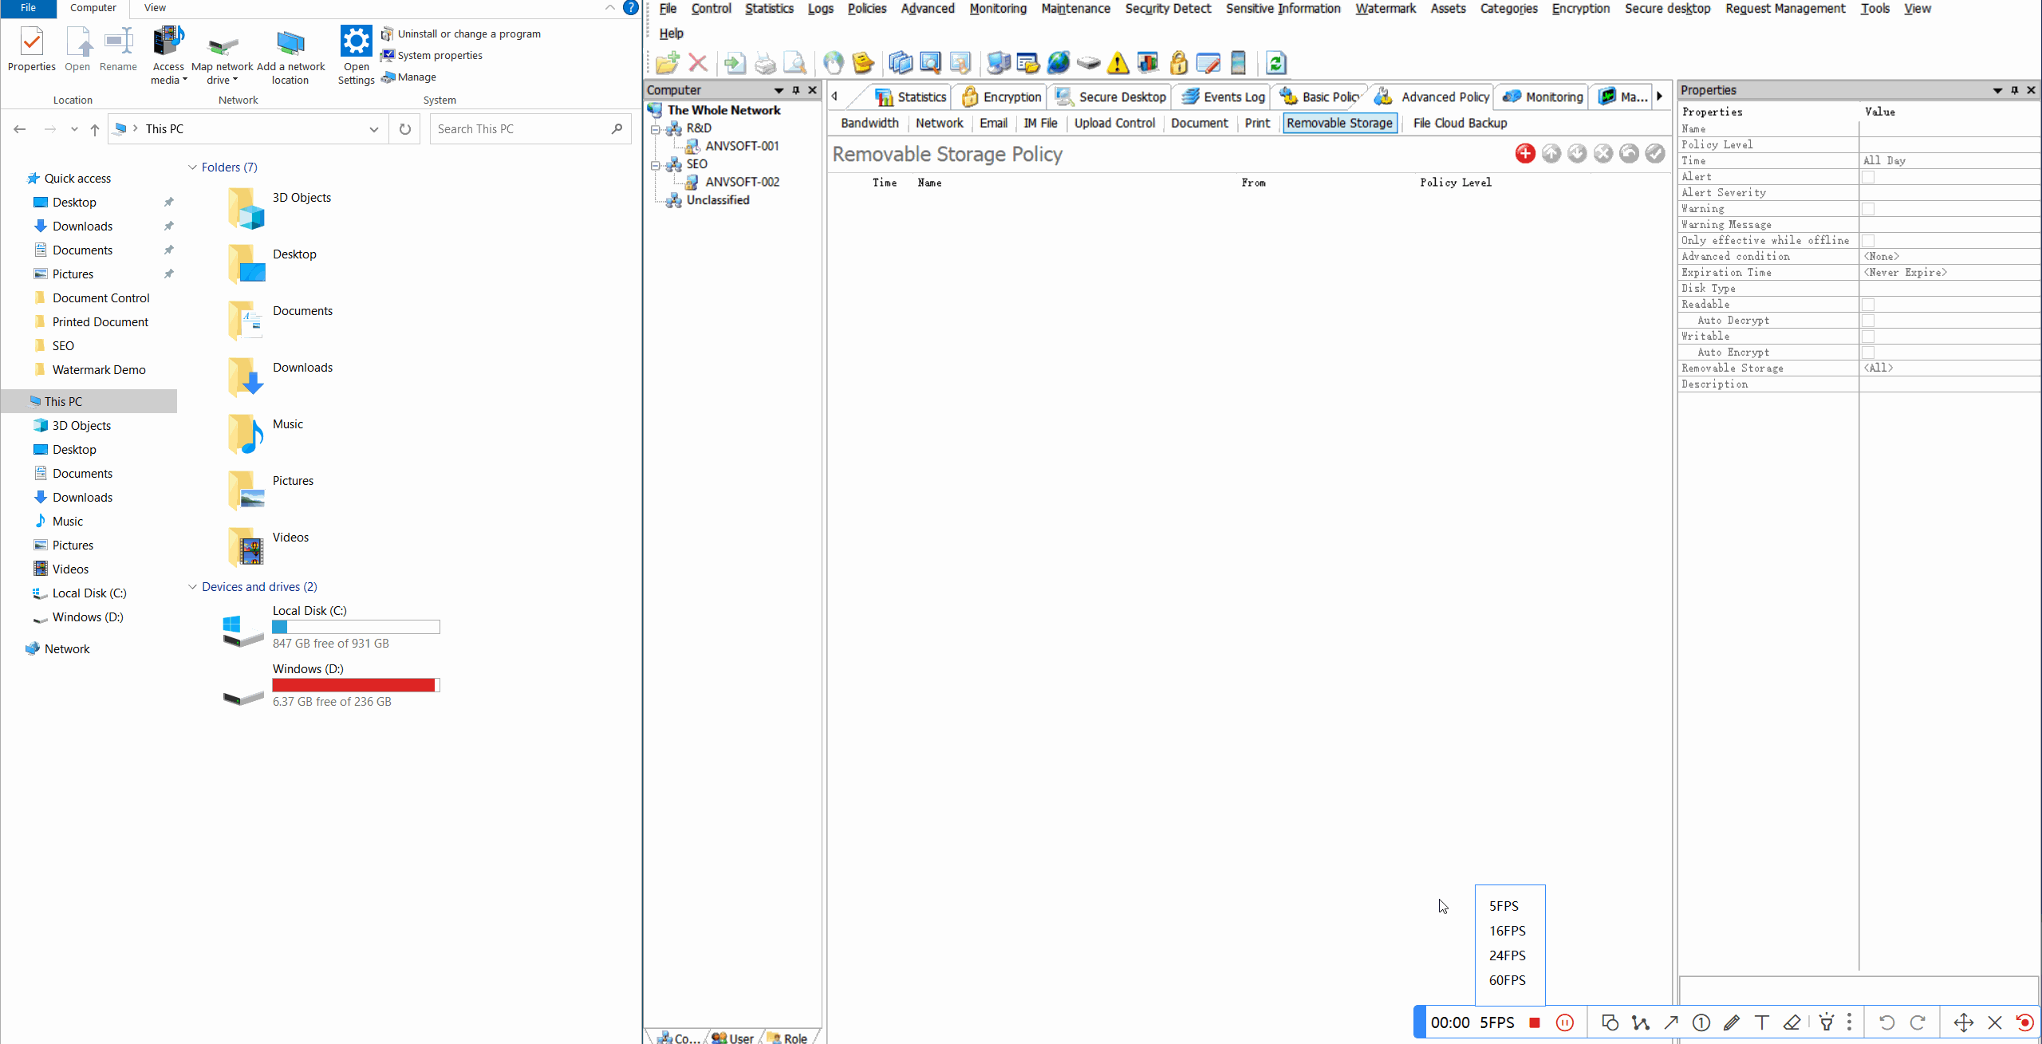Tick the Readable checkbox

[1868, 305]
